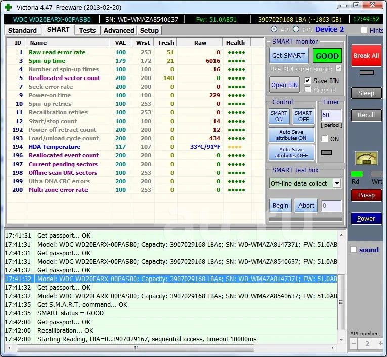This screenshot has height=357, width=387.
Task: Select the API radio button
Action: pos(274,29)
